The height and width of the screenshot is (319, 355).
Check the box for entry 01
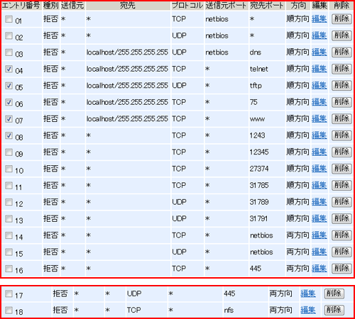pos(9,19)
